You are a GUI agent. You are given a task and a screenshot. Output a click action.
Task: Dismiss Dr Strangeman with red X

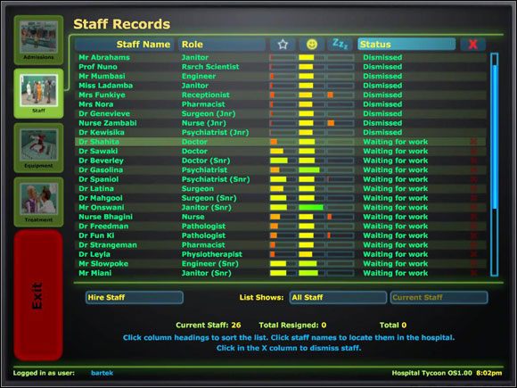click(473, 245)
